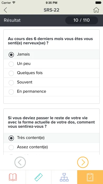Open the home icon

96,10
